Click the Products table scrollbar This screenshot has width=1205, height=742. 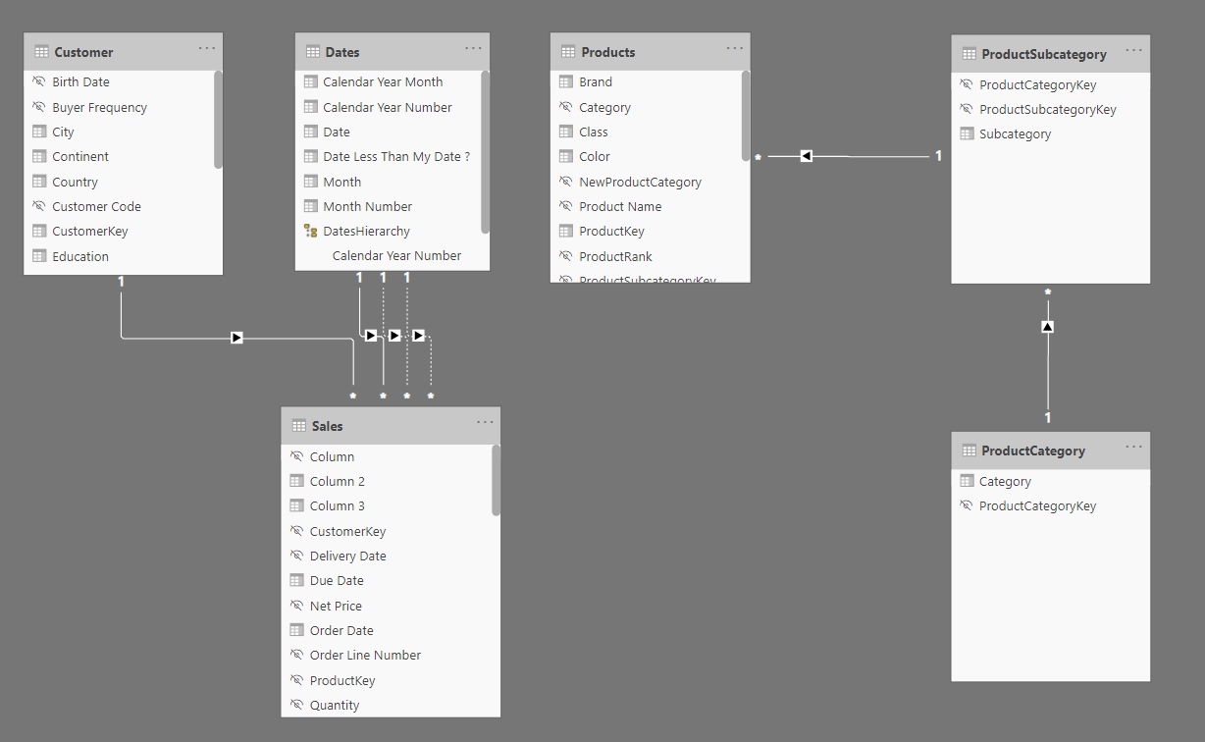point(746,116)
